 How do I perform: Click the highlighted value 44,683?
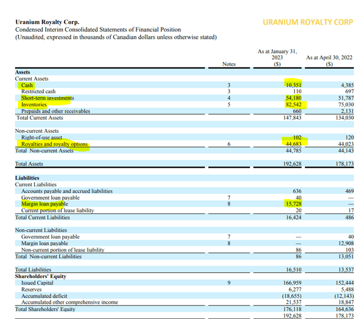coord(294,144)
